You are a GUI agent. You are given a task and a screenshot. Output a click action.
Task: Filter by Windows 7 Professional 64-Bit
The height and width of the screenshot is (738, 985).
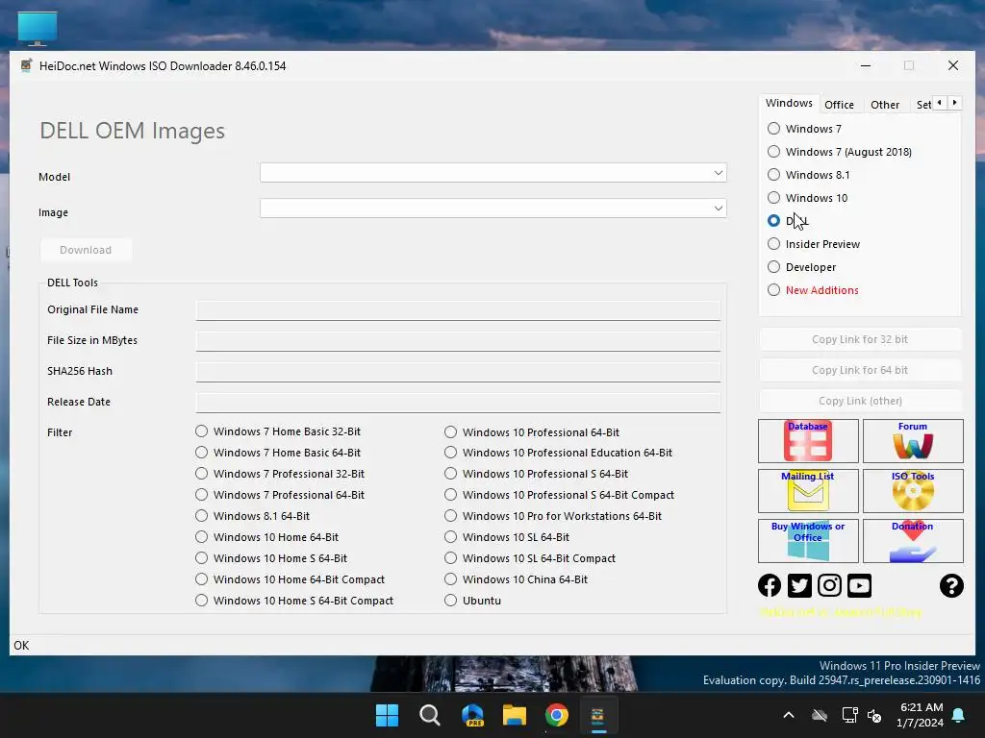click(x=280, y=495)
